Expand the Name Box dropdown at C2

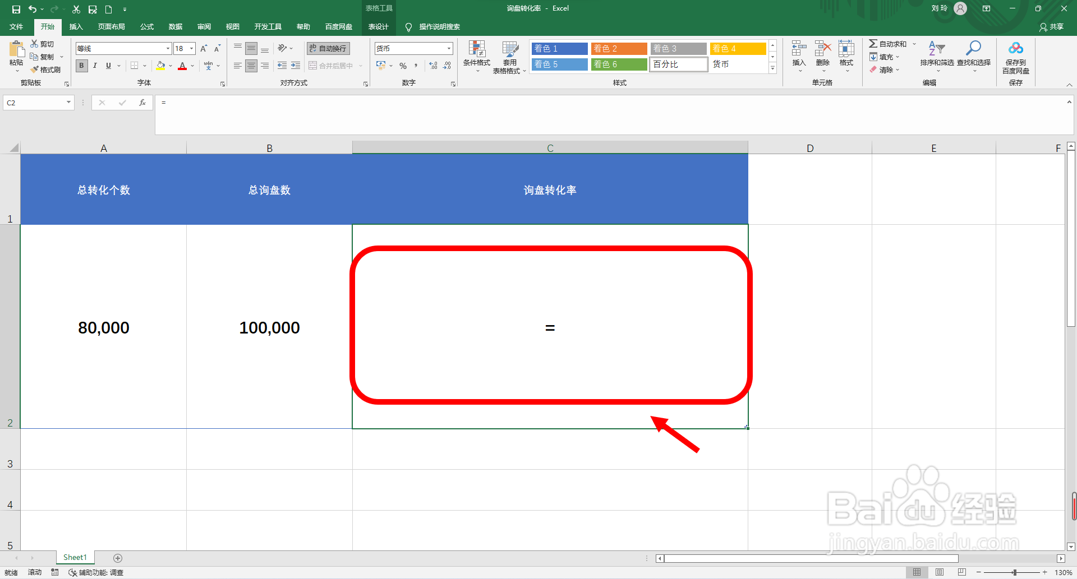68,103
